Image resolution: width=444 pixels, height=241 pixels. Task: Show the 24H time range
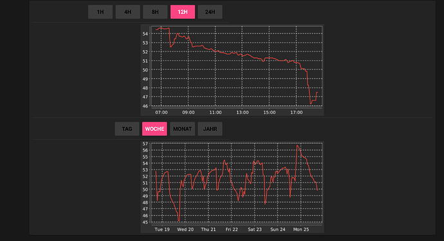coord(210,12)
